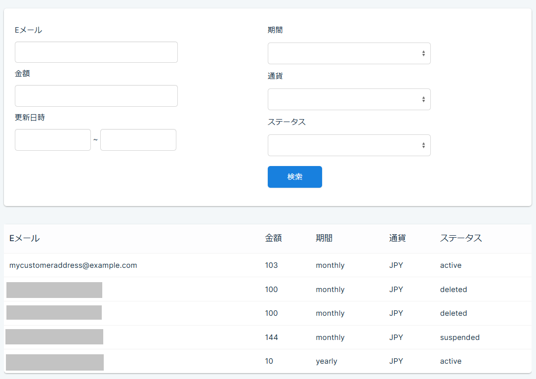Click JPY in the yearly row
This screenshot has height=379, width=536.
(x=396, y=361)
